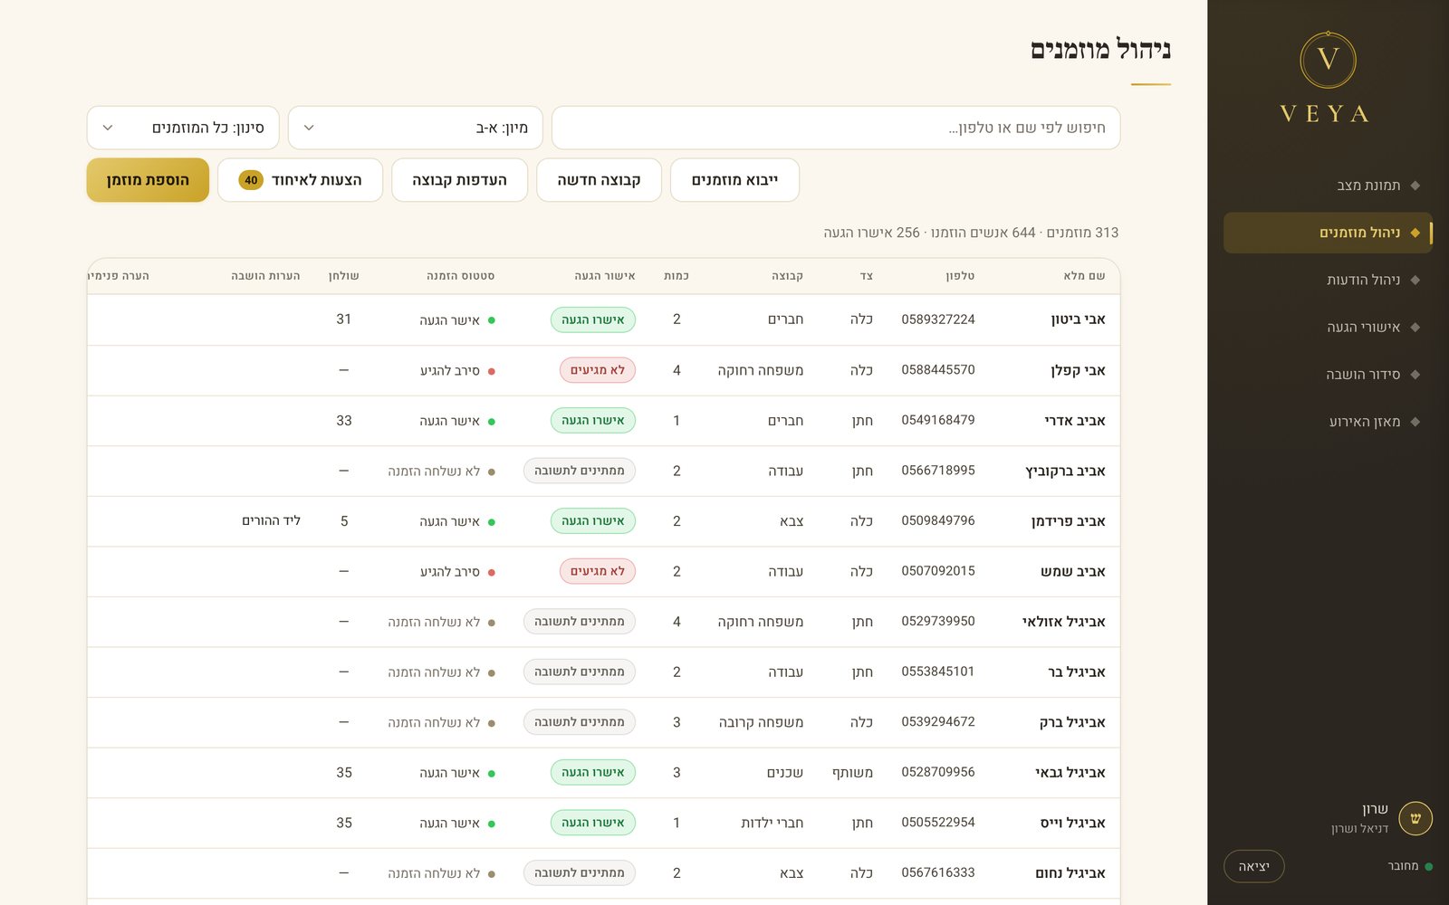This screenshot has height=905, width=1449.
Task: Create a קבוצה חדשה
Action: point(599,180)
